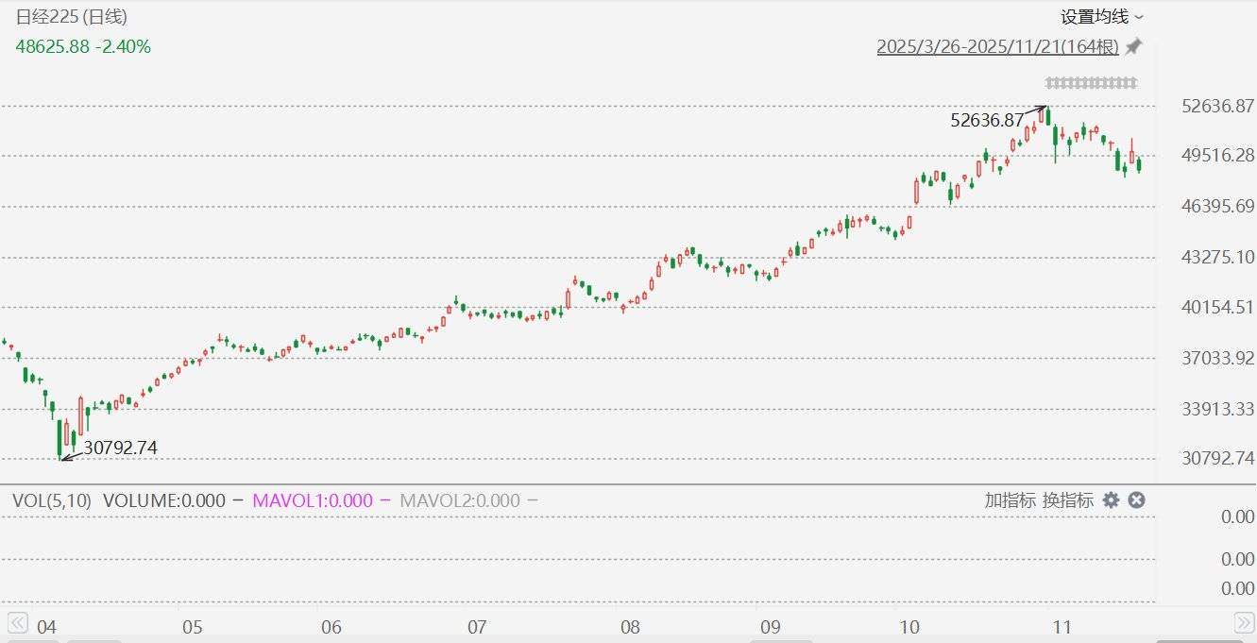This screenshot has height=643, width=1257.
Task: Pin the chart date range
Action: (1133, 46)
